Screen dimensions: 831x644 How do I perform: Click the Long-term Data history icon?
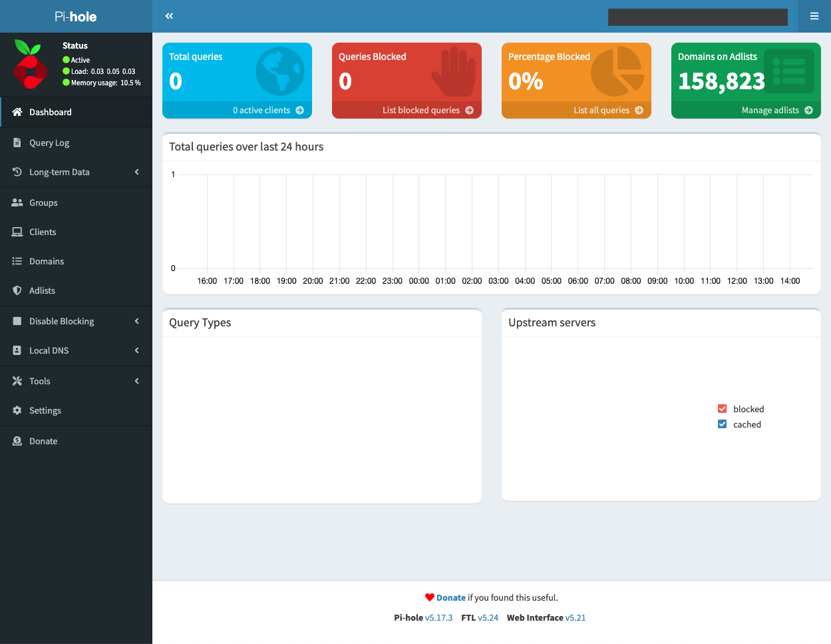tap(17, 172)
